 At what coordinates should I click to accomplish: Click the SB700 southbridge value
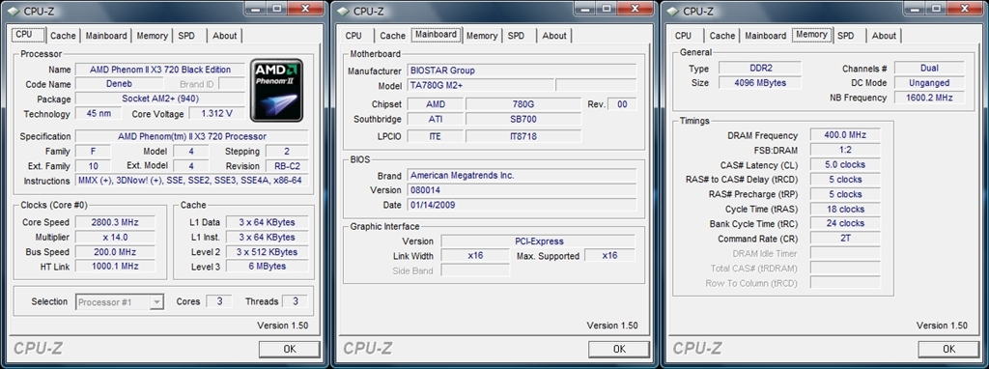click(x=523, y=119)
